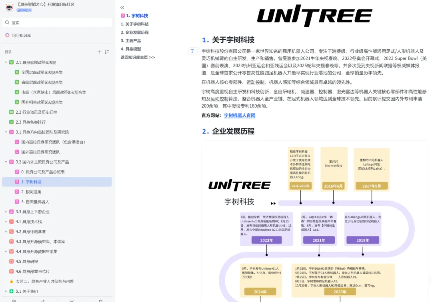
Task: Click the plus icon to add a page
Action: tap(99, 52)
